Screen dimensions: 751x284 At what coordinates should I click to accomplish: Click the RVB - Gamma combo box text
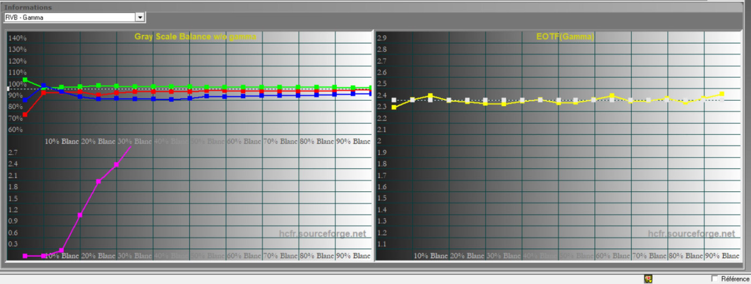pos(69,18)
